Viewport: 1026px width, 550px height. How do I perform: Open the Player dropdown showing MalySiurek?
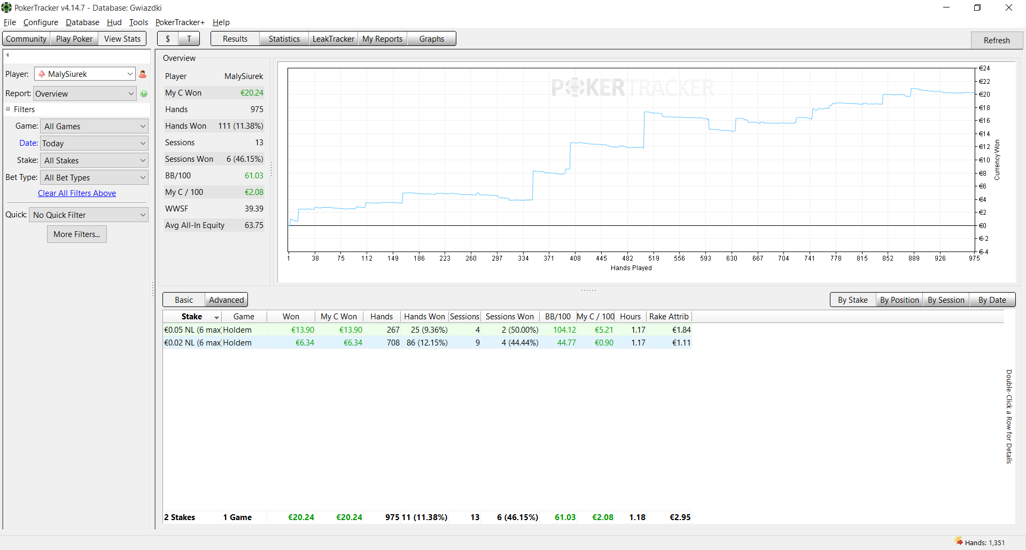point(85,74)
